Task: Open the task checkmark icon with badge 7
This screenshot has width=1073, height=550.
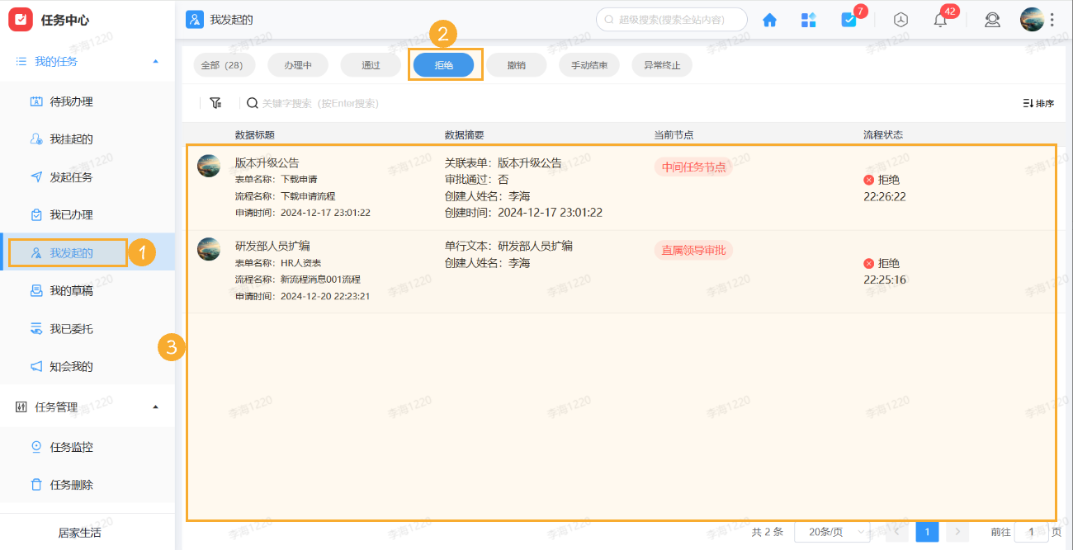Action: click(849, 20)
